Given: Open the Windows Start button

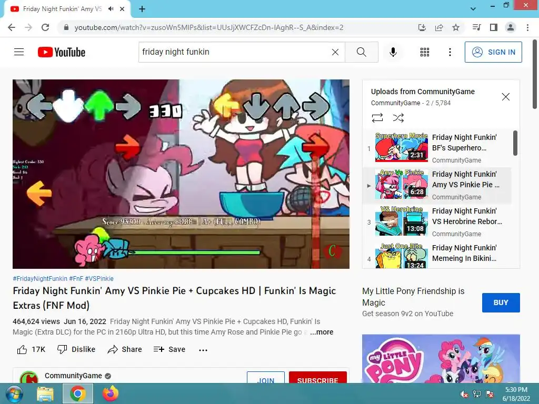Looking at the screenshot, I should coord(14,393).
